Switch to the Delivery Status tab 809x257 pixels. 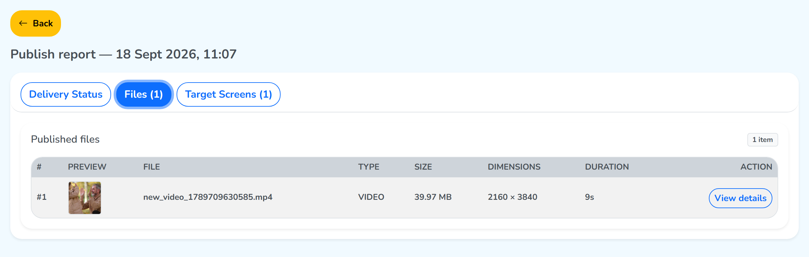(66, 94)
